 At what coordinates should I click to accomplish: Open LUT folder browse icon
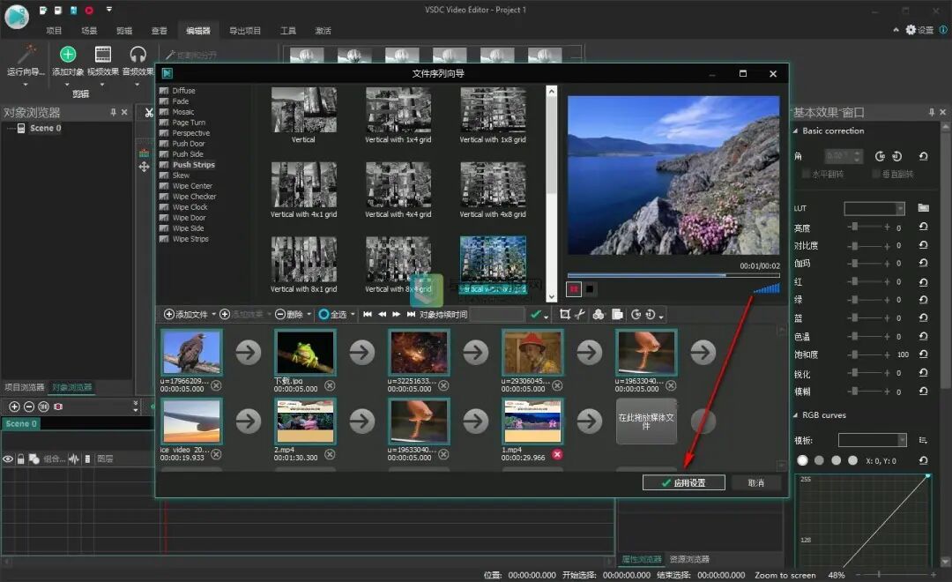pyautogui.click(x=923, y=208)
